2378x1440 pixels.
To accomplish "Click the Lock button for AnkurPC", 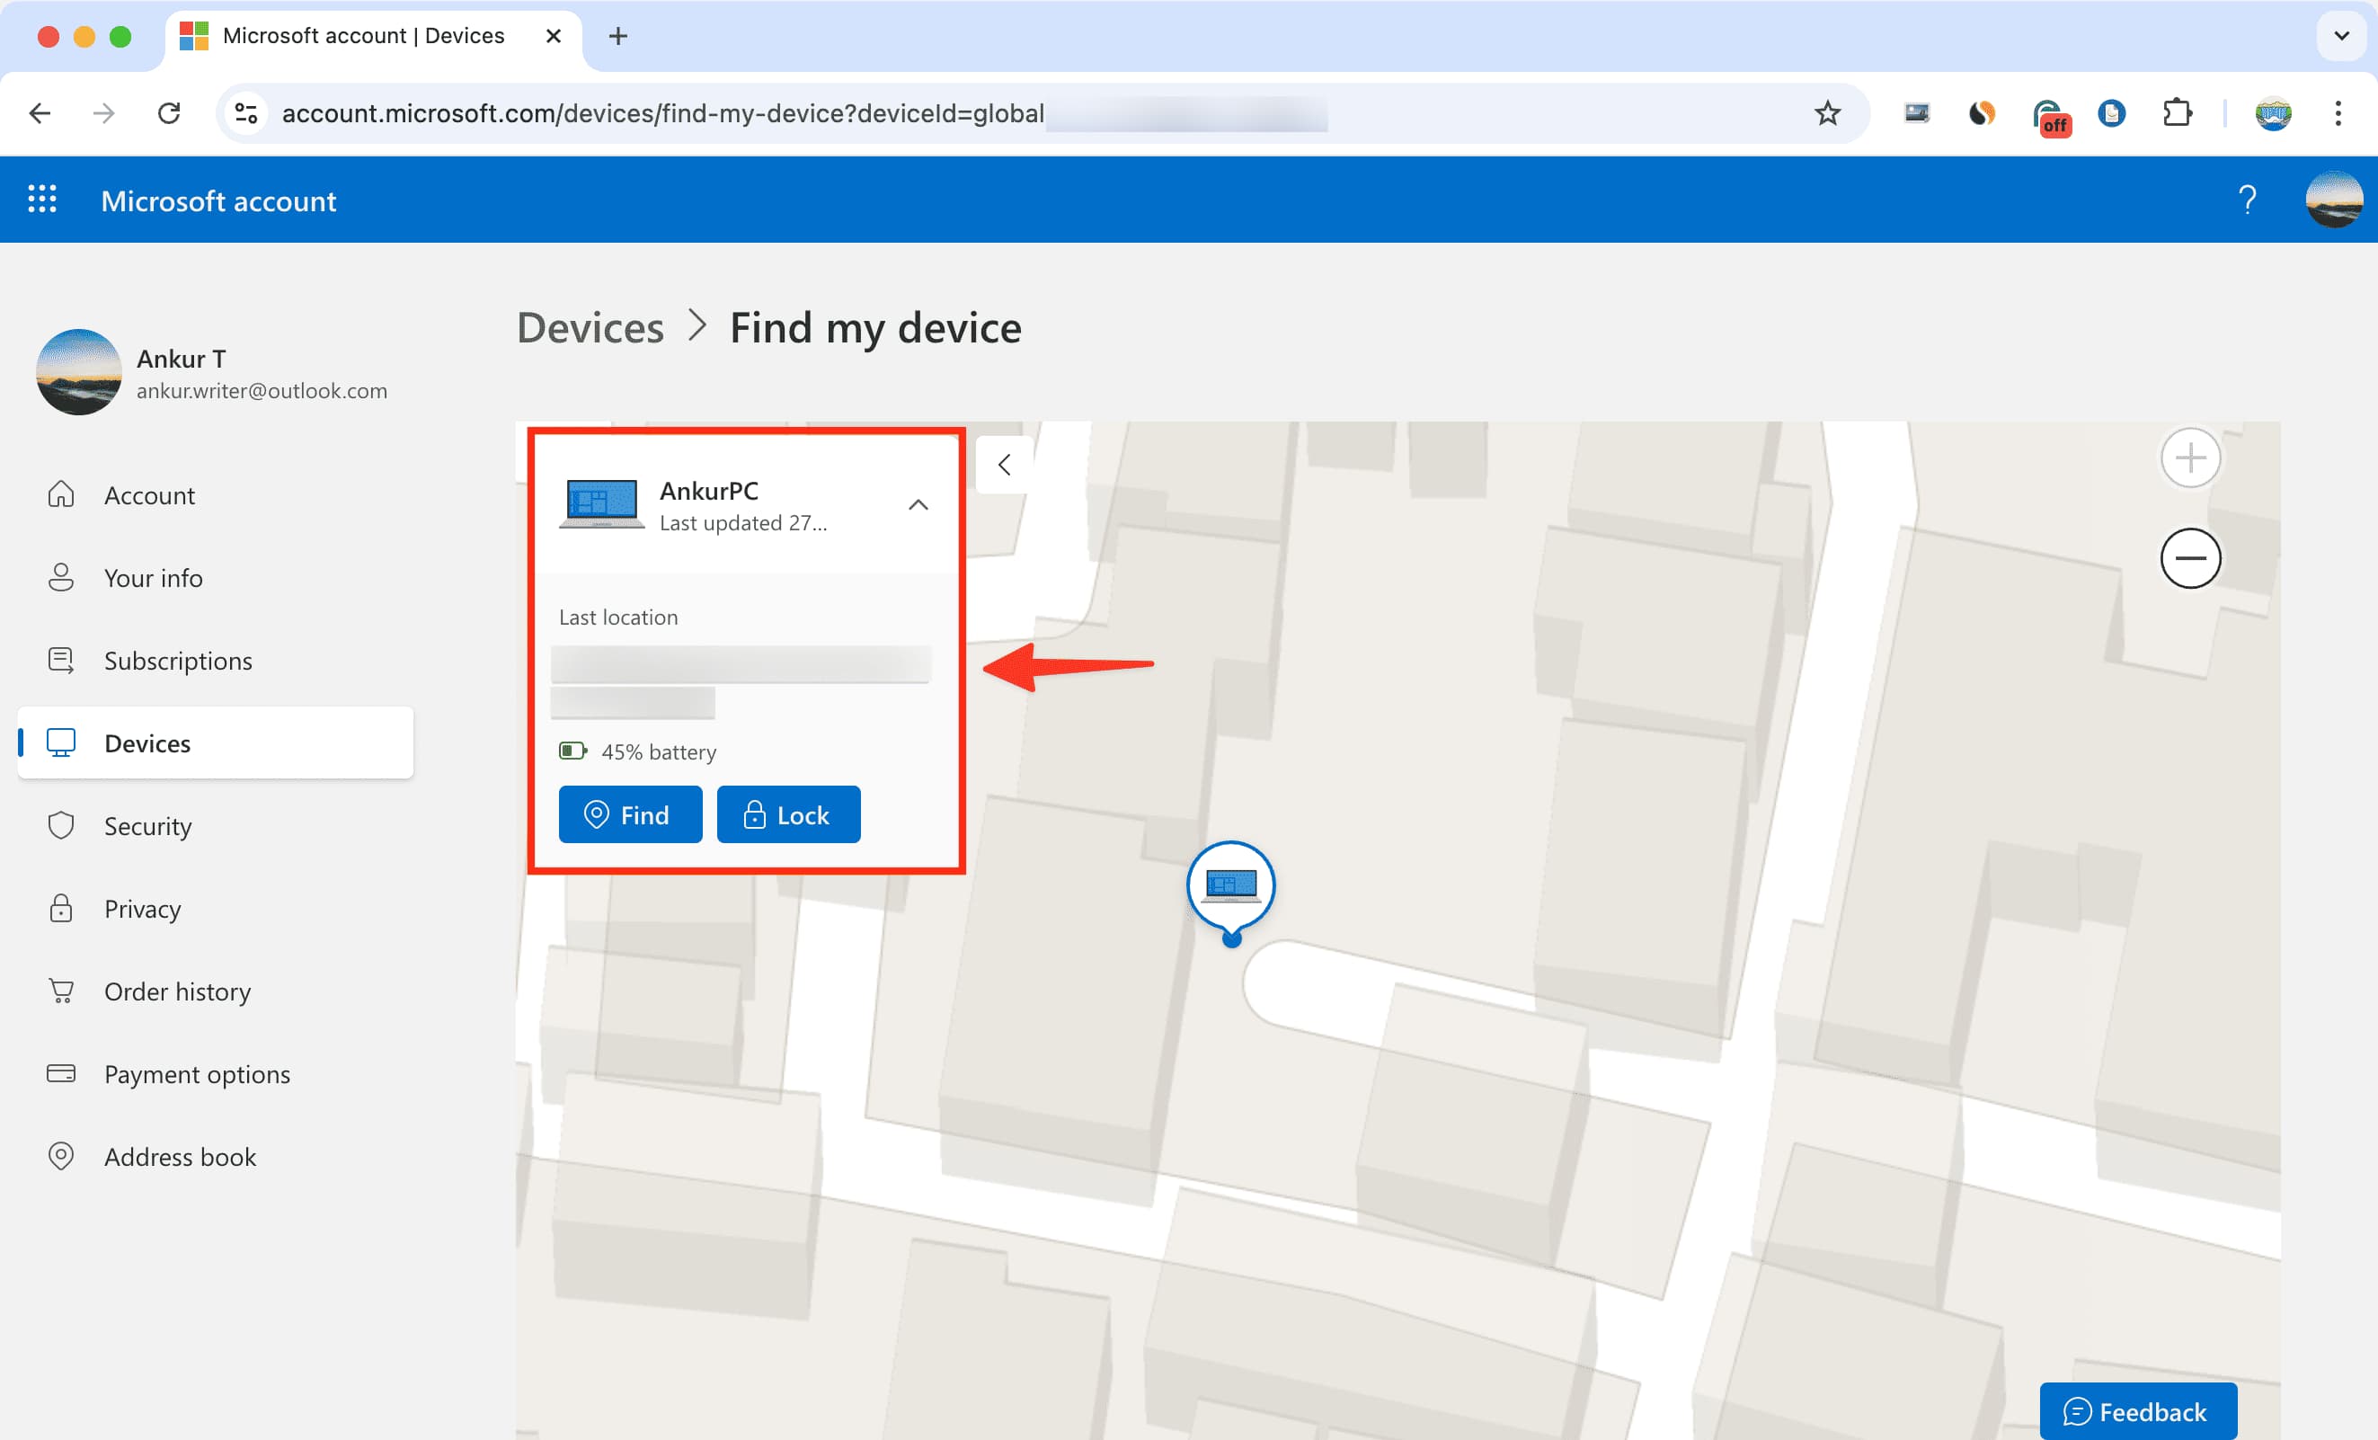I will tap(787, 813).
